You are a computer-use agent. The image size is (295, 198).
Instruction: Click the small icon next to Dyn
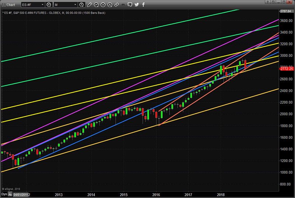click(x=10, y=194)
